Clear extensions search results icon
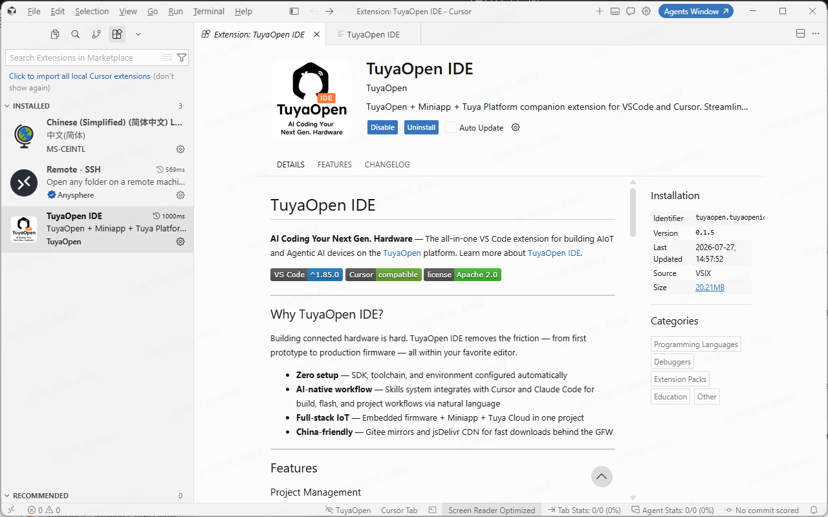Viewport: 828px width, 517px height. point(168,58)
